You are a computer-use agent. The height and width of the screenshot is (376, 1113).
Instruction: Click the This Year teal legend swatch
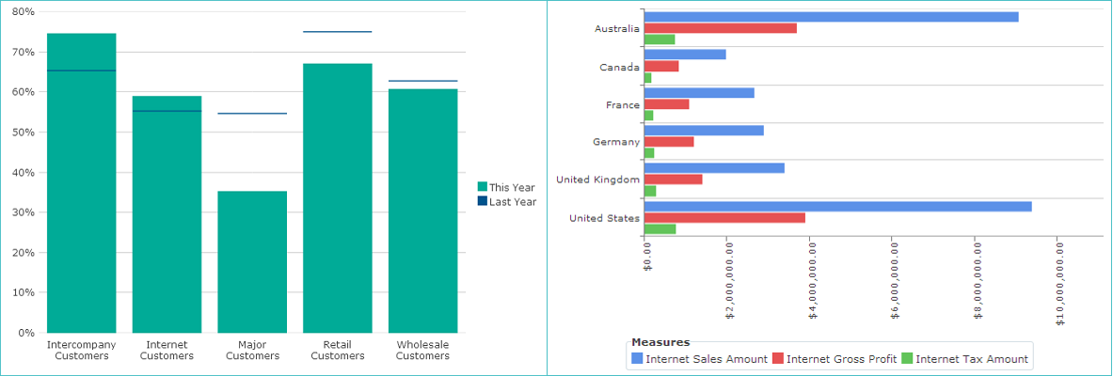click(482, 186)
